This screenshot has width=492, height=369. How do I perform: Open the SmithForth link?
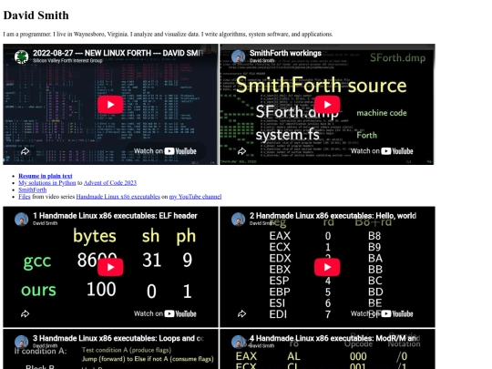[x=32, y=190]
